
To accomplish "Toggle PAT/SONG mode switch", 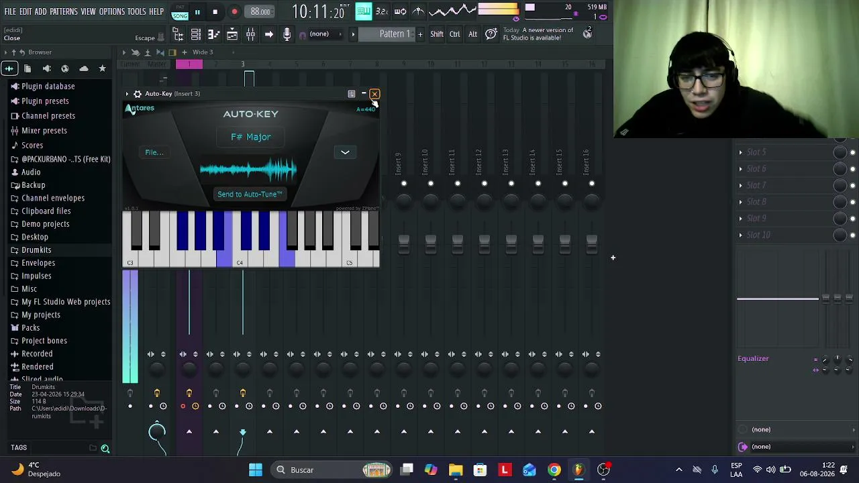I will pyautogui.click(x=180, y=12).
